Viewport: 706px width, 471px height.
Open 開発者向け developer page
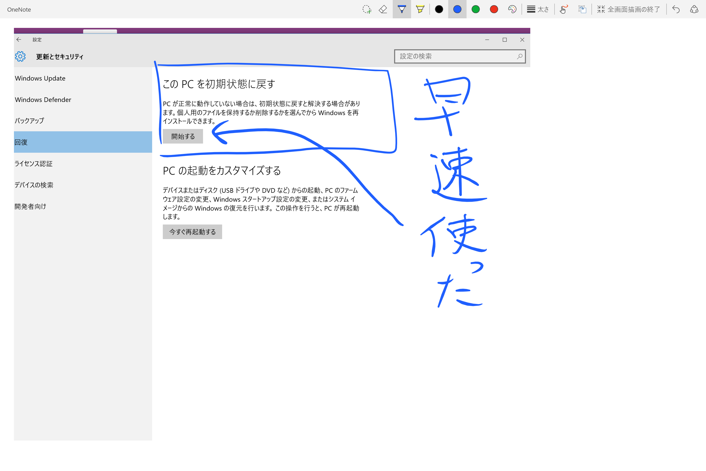(83, 206)
